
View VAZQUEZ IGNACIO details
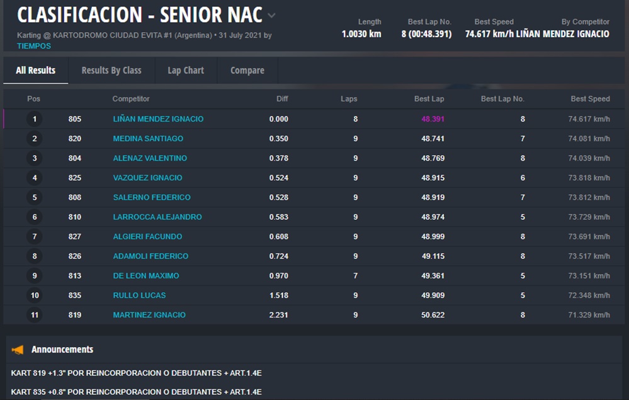(147, 178)
